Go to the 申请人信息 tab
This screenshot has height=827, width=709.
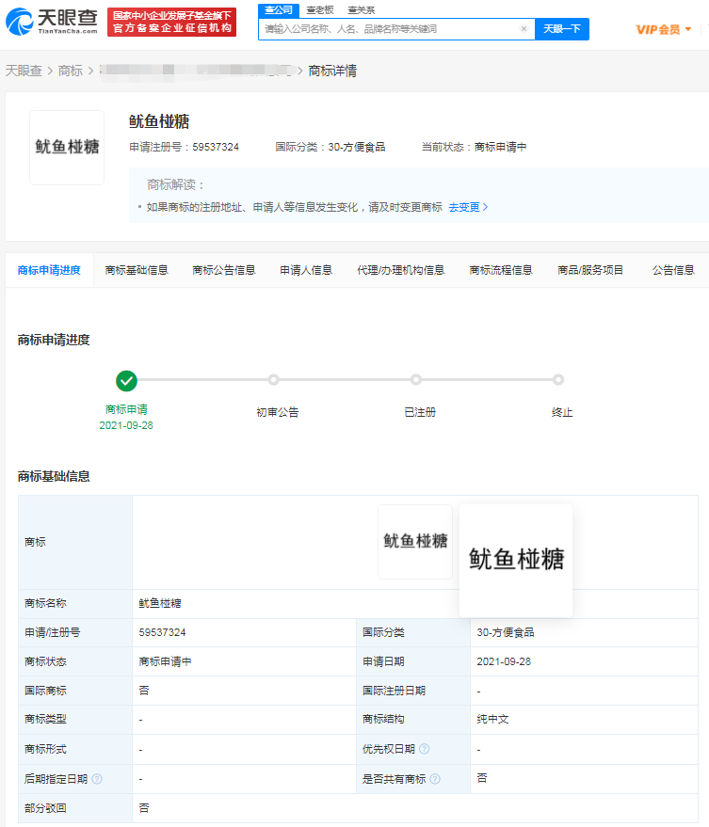[x=306, y=270]
